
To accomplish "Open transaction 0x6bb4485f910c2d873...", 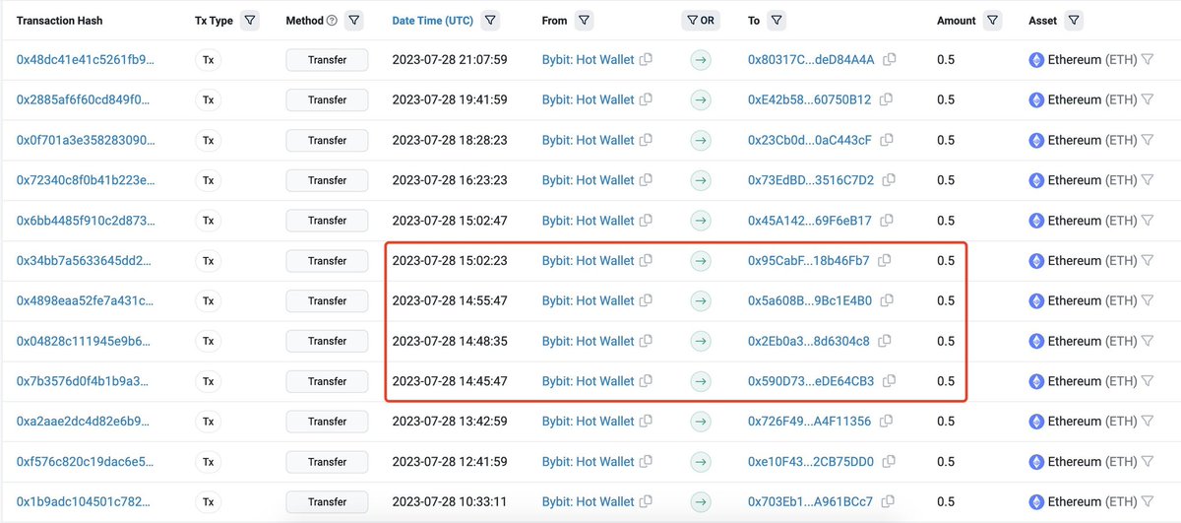I will coord(86,221).
